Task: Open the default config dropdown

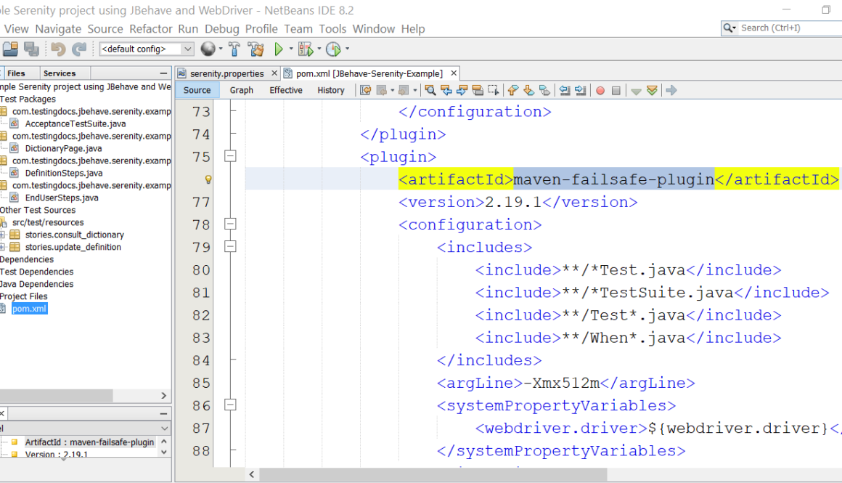Action: pyautogui.click(x=187, y=49)
